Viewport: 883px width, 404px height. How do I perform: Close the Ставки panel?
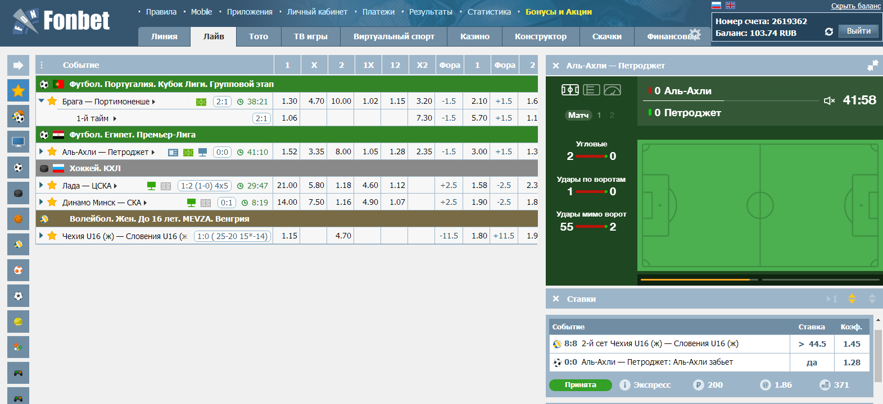[x=556, y=299]
